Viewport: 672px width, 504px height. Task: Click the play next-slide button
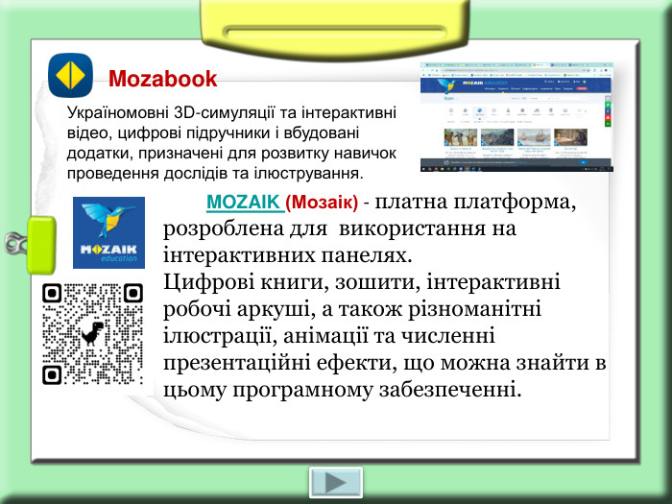336,483
